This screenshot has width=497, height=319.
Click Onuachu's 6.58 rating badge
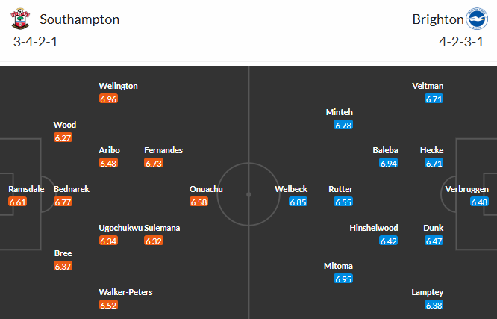[x=200, y=202]
